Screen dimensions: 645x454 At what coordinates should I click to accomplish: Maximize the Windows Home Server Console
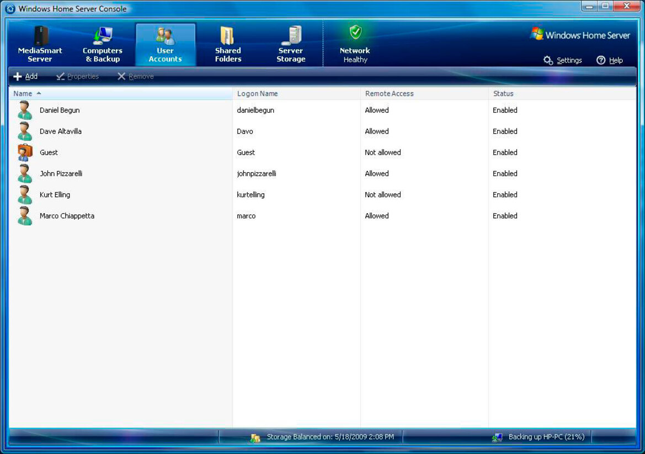tap(605, 6)
